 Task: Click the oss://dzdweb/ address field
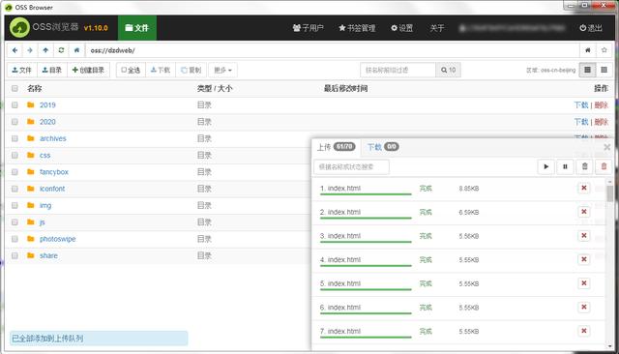[333, 50]
